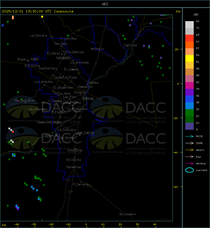Viewport: 210px width, 228px height.
Task: Click the Dique_L_TUNAS label
Action: (x=28, y=59)
